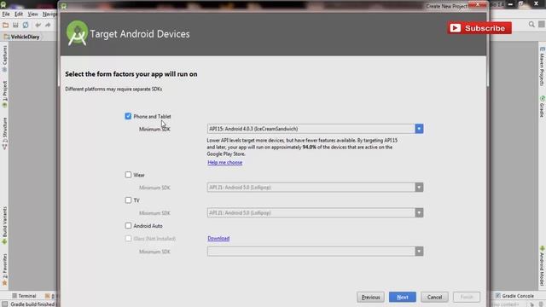
Task: Enable the Wear form factor checkbox
Action: tap(128, 175)
